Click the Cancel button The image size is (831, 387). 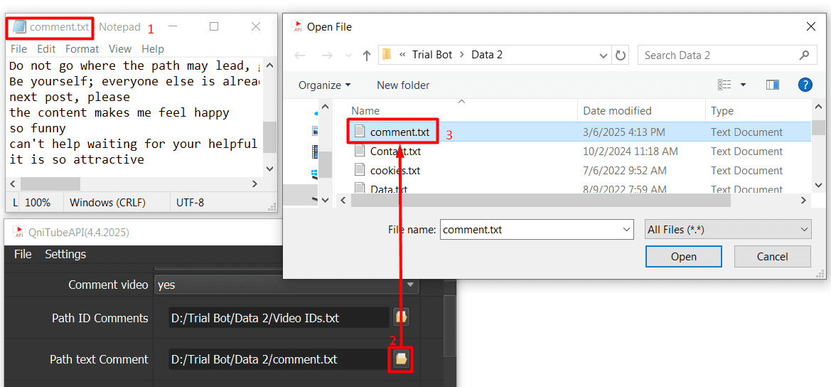(x=772, y=257)
